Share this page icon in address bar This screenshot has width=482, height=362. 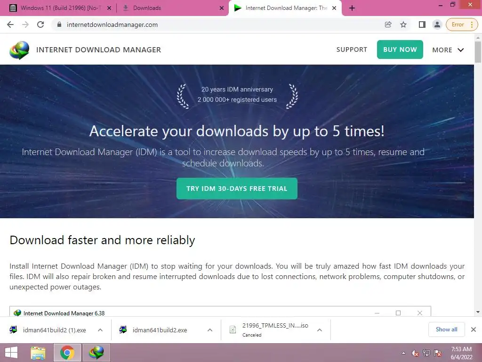click(388, 25)
